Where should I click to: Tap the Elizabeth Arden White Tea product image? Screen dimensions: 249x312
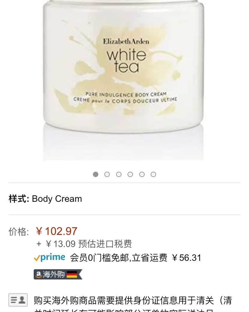123,80
